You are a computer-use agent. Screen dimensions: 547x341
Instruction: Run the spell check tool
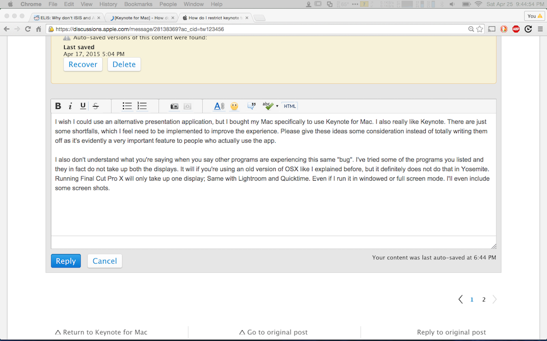point(268,106)
